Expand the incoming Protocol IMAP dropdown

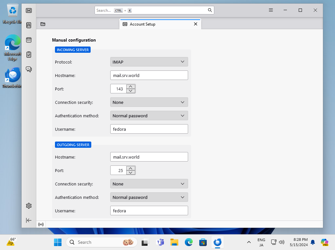149,62
